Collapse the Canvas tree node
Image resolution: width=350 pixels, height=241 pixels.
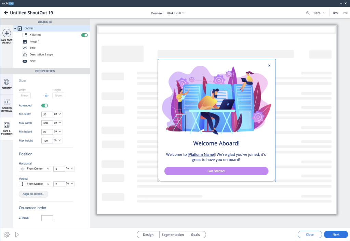pyautogui.click(x=15, y=28)
